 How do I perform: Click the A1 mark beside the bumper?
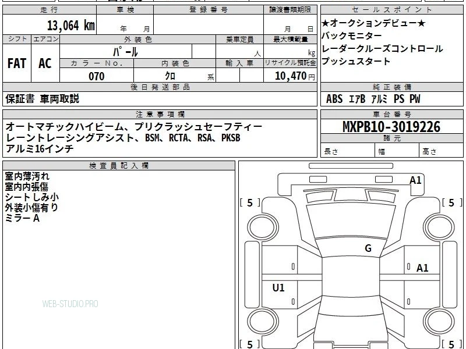415,180
